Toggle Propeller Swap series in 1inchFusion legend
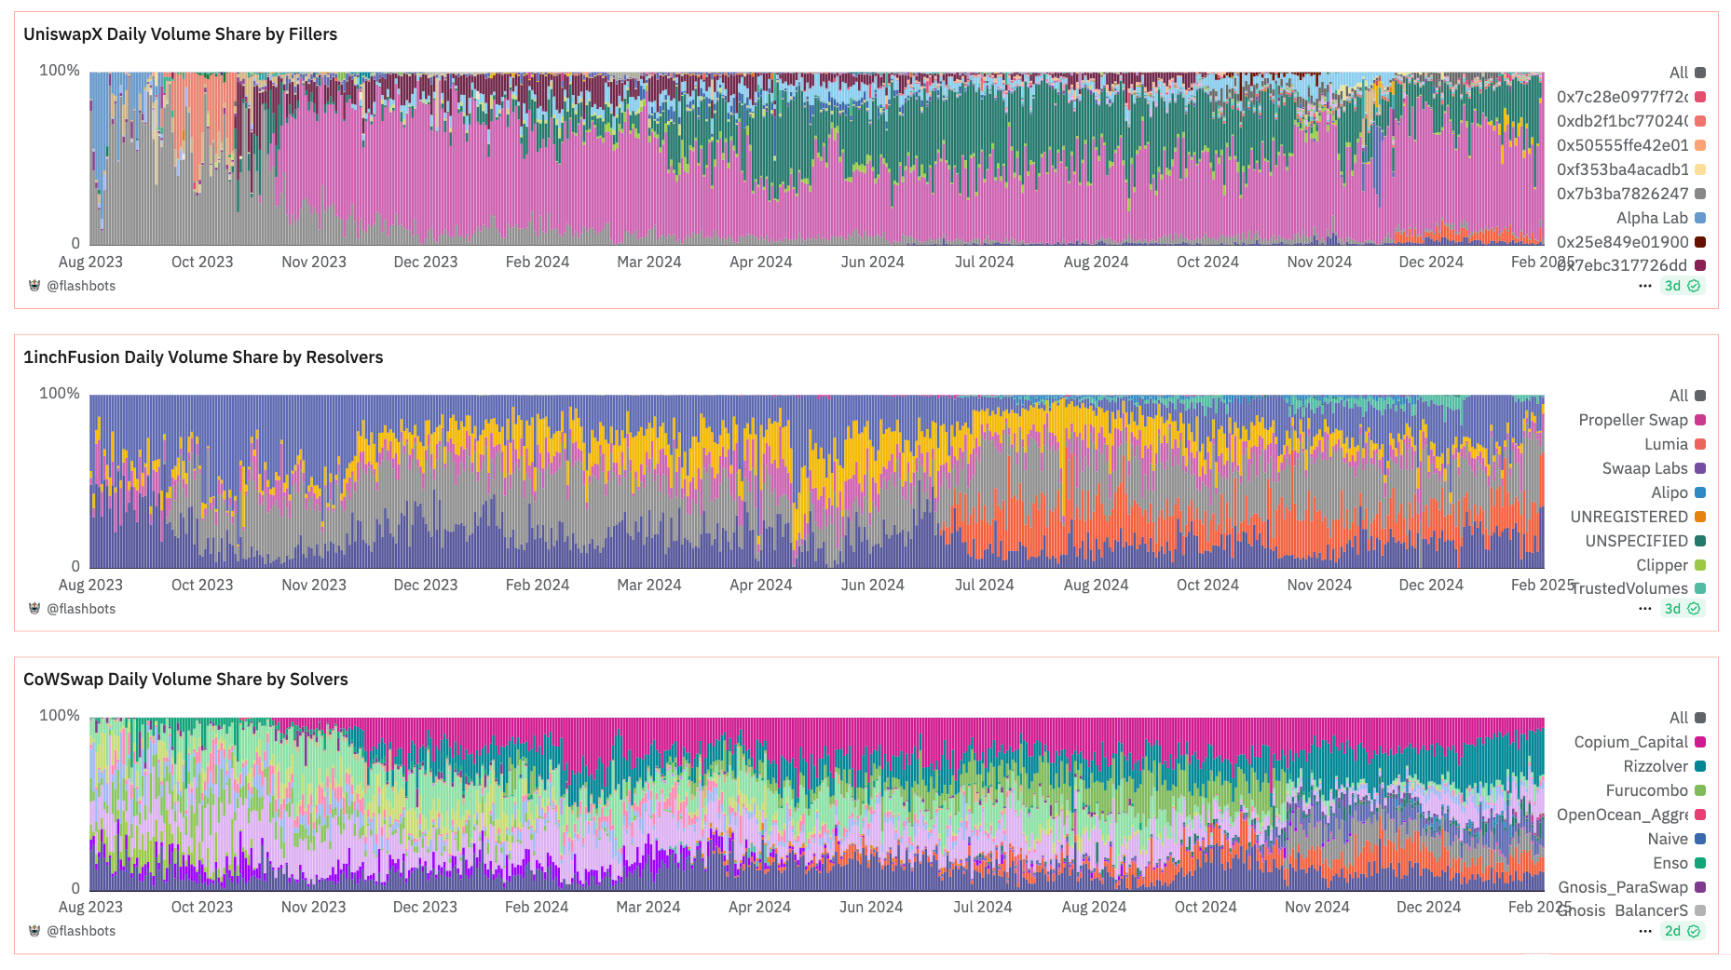Viewport: 1731px width, 970px height. pyautogui.click(x=1632, y=420)
